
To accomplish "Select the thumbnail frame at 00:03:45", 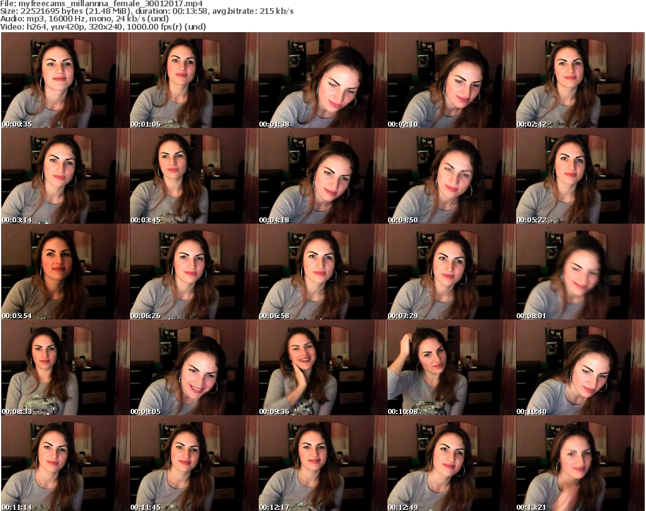I will 194,176.
